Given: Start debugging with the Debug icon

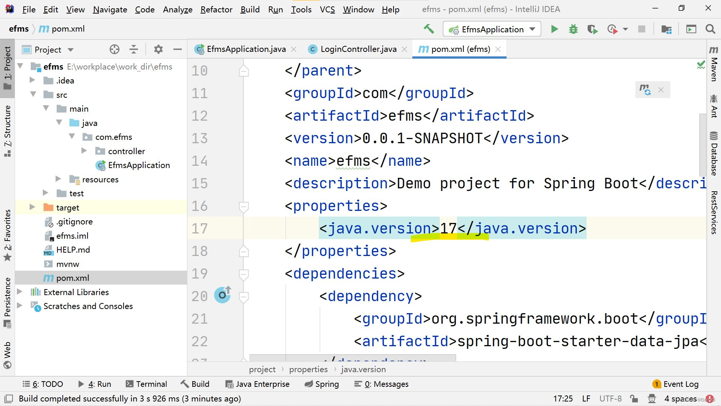Looking at the screenshot, I should [x=573, y=29].
